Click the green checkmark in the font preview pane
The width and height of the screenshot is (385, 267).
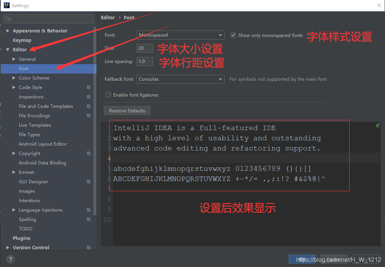[377, 125]
